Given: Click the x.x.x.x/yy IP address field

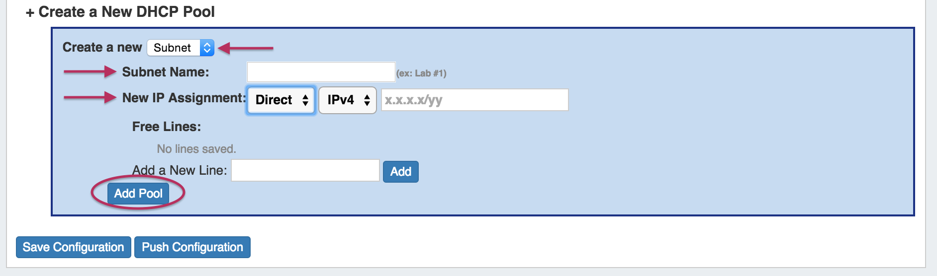Looking at the screenshot, I should [474, 100].
